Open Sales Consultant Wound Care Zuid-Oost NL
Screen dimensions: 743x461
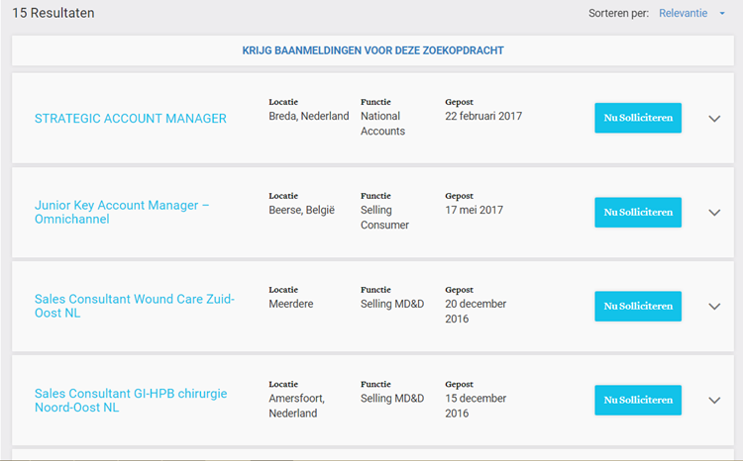(x=135, y=306)
